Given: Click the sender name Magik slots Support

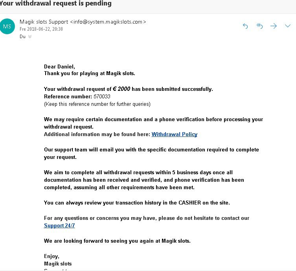Looking at the screenshot, I should pyautogui.click(x=44, y=22).
